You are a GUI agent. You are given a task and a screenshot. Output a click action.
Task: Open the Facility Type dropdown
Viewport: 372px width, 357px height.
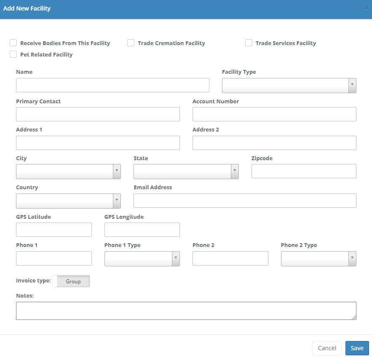click(x=289, y=85)
